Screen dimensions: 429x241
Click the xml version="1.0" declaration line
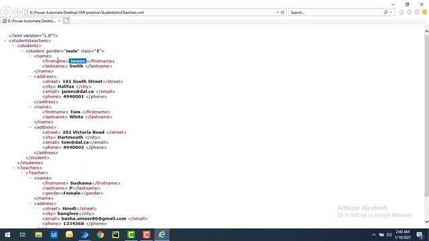[33, 35]
